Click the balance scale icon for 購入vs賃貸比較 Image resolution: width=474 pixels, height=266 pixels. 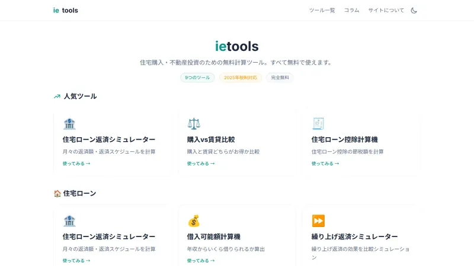point(194,124)
